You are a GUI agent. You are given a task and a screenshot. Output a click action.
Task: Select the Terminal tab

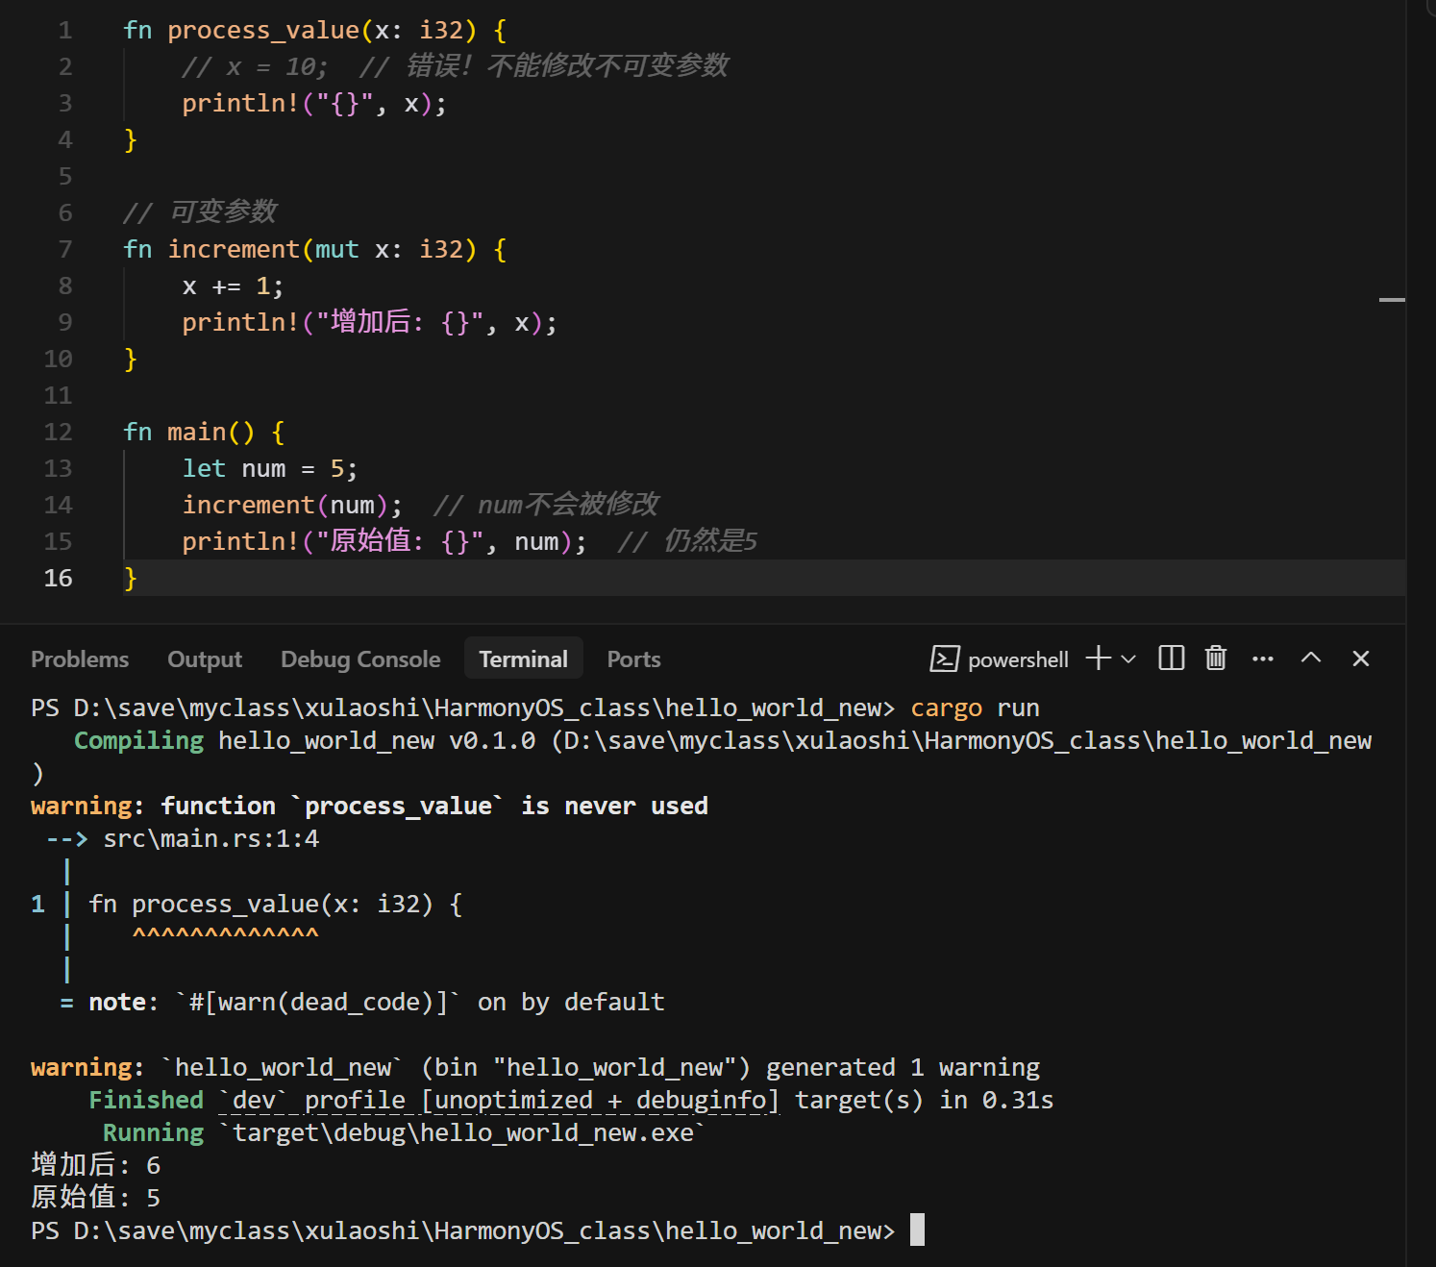524,659
